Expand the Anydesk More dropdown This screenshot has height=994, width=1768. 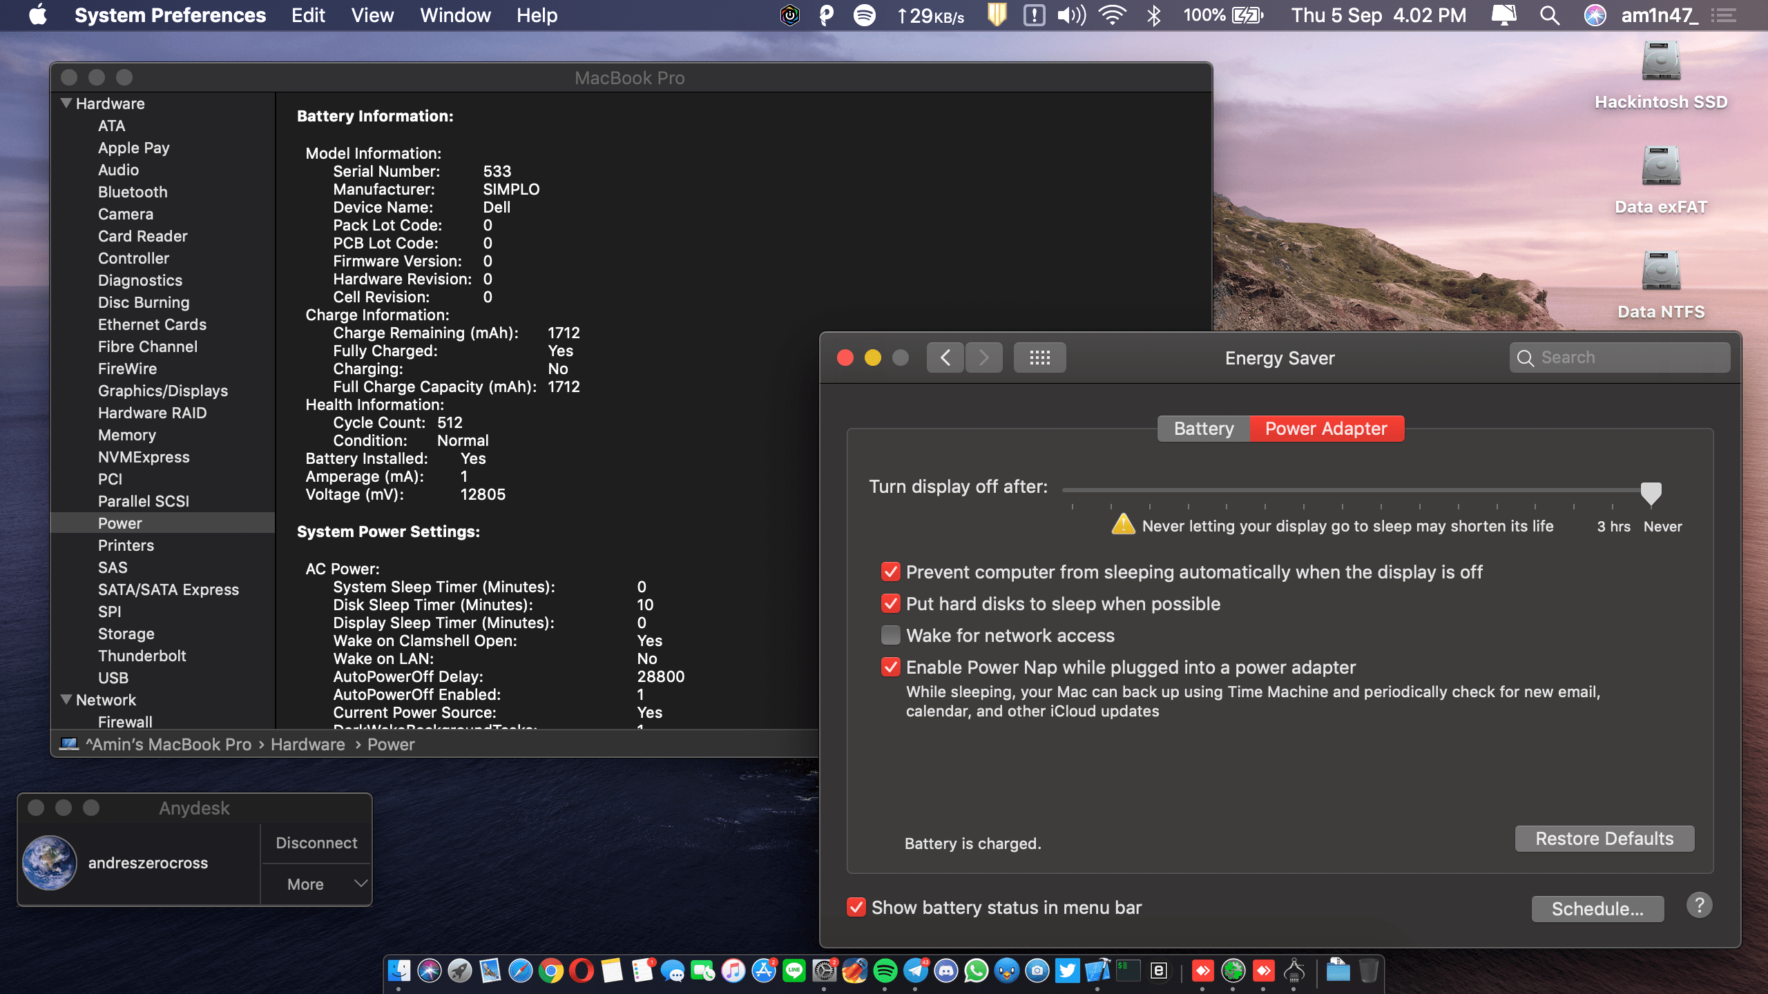click(316, 884)
